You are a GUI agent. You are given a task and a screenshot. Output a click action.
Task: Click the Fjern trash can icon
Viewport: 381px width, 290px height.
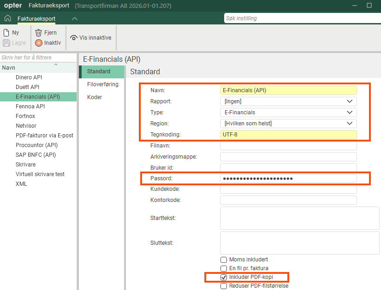[38, 33]
